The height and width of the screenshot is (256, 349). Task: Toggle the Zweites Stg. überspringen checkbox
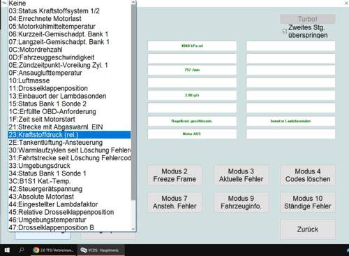coord(285,31)
